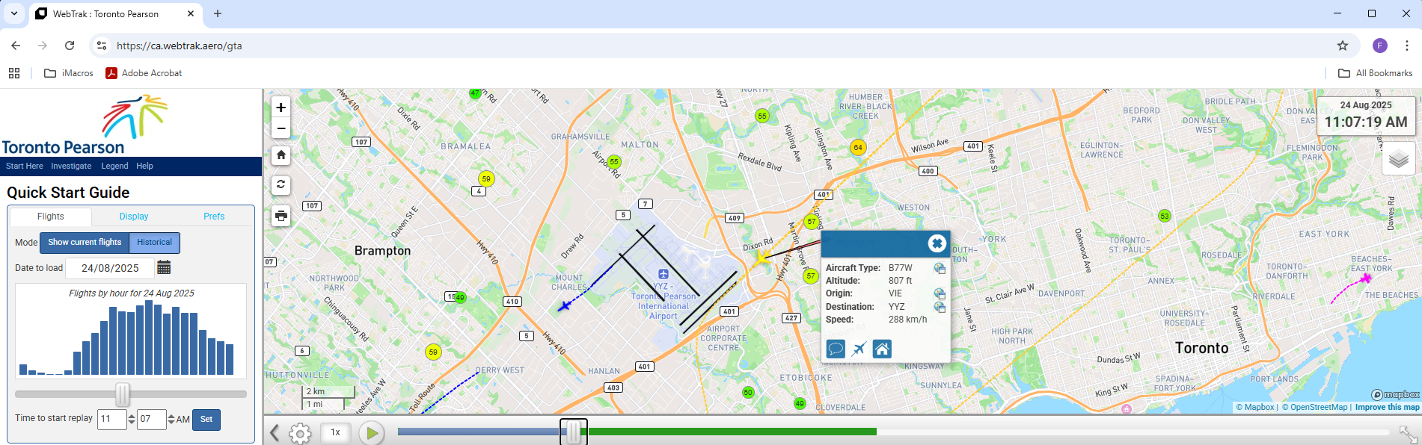Open the 1x playback speed selector
The image size is (1422, 445).
tap(336, 432)
